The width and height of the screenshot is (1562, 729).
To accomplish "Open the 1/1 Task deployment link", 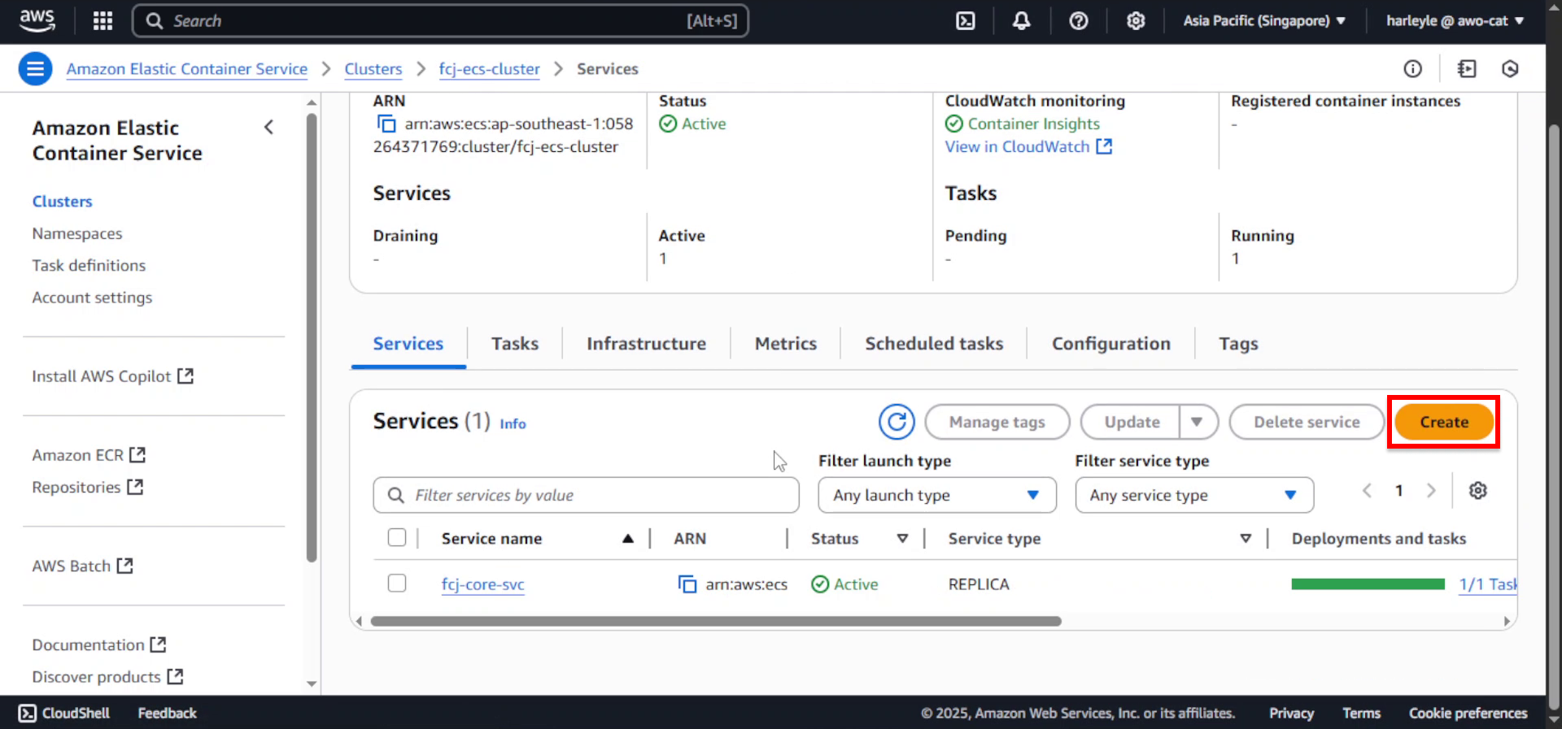I will point(1488,584).
